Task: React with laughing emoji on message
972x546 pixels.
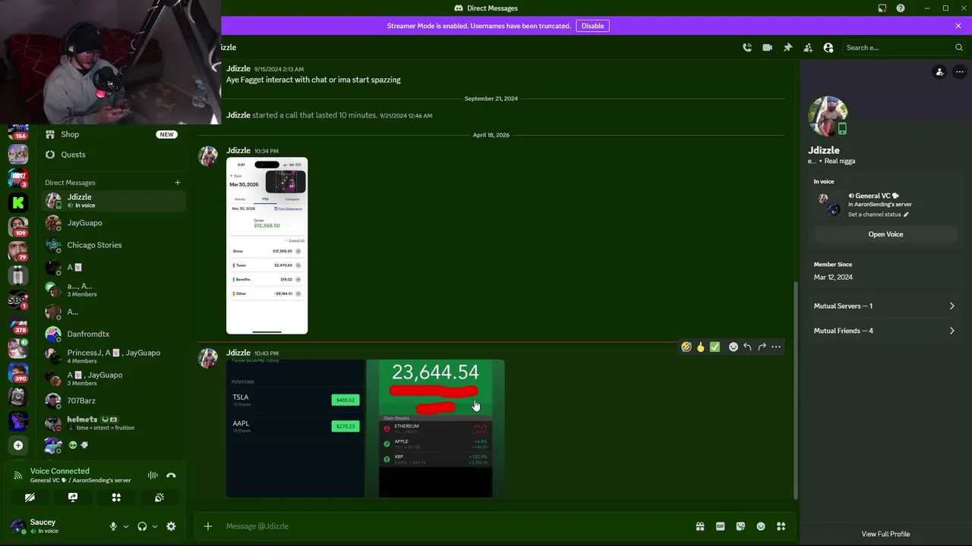Action: [686, 347]
